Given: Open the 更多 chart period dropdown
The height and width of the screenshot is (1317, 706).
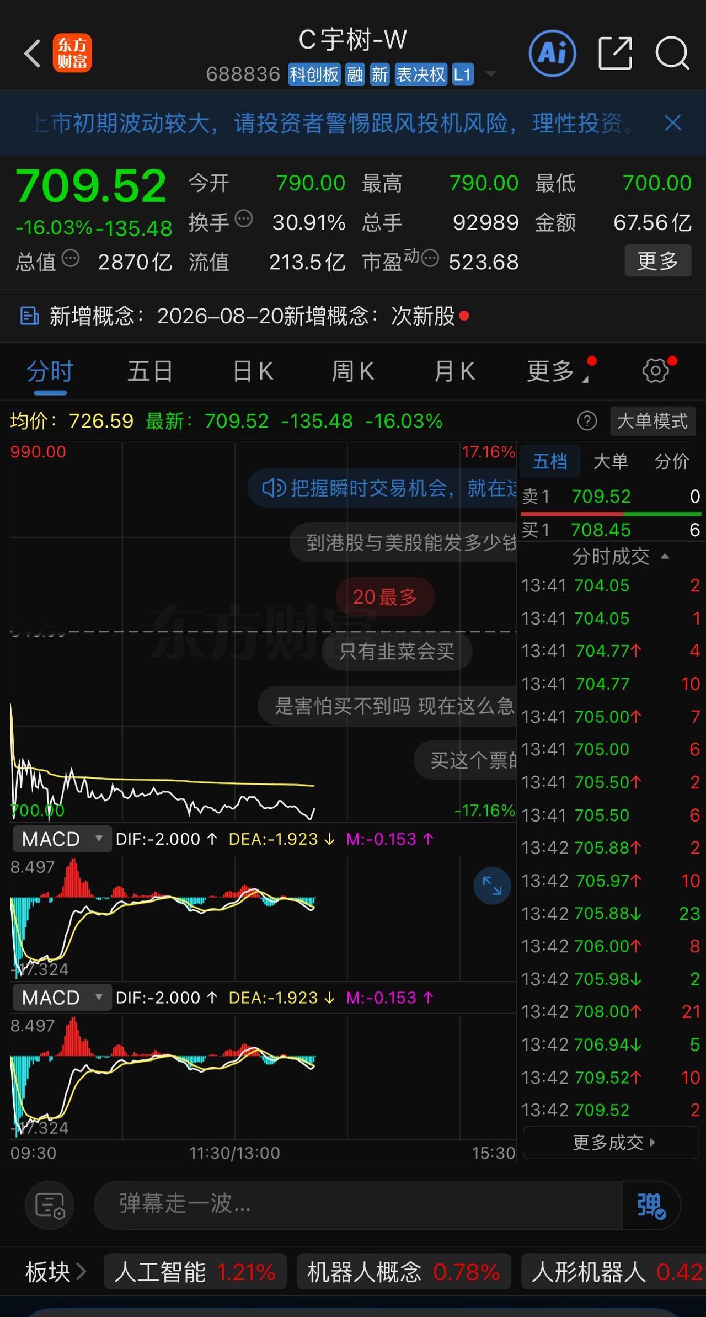Looking at the screenshot, I should pos(557,371).
